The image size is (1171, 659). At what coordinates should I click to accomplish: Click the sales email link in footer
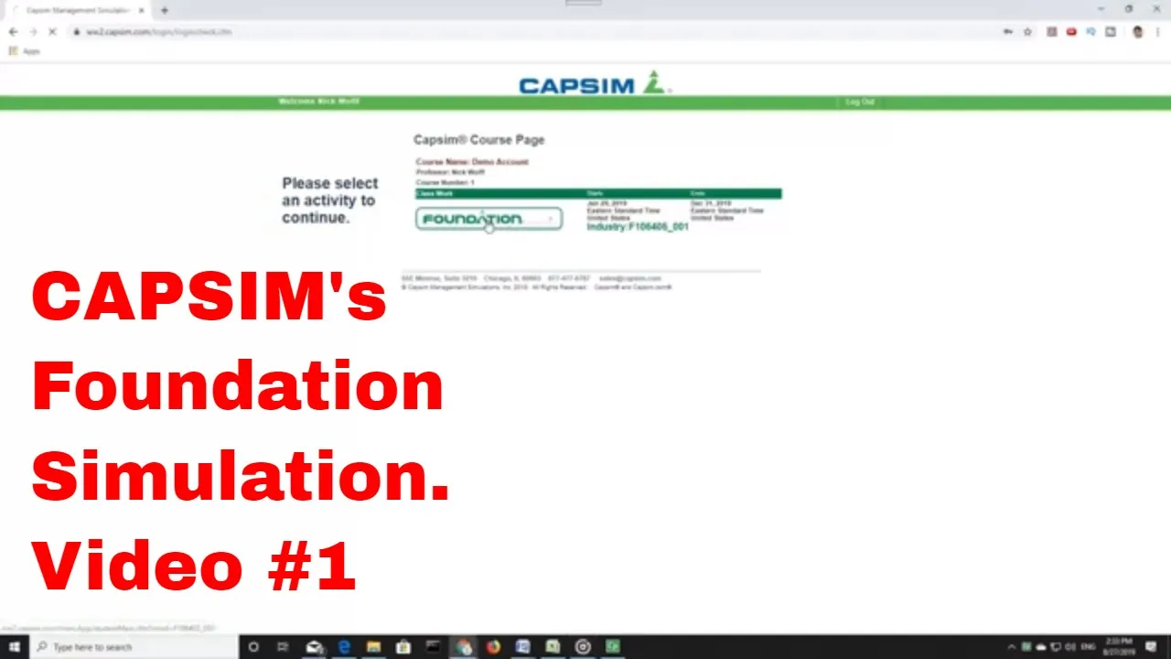pyautogui.click(x=629, y=278)
